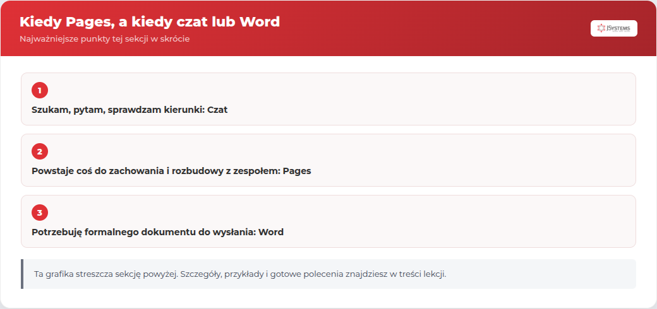Click the number 3 circle badge
The image size is (657, 309).
(40, 213)
